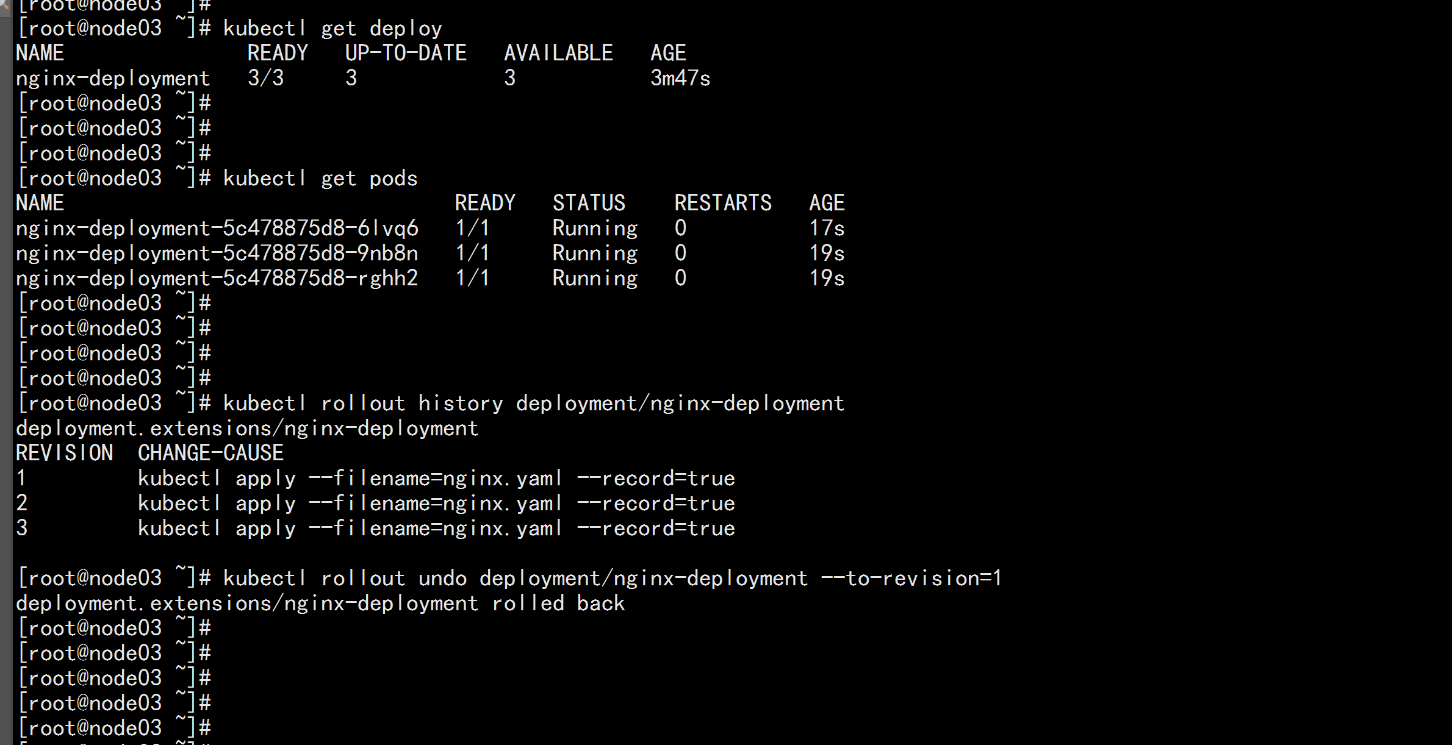Click the 'kubectl rollout undo' command line
This screenshot has height=745, width=1452.
613,579
